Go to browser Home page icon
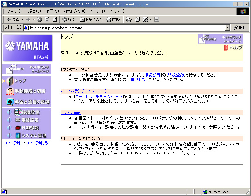 pos(55,19)
